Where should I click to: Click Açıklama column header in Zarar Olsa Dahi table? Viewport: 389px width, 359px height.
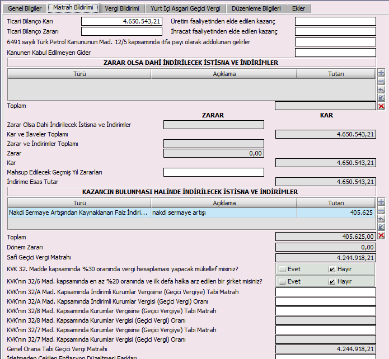[224, 74]
